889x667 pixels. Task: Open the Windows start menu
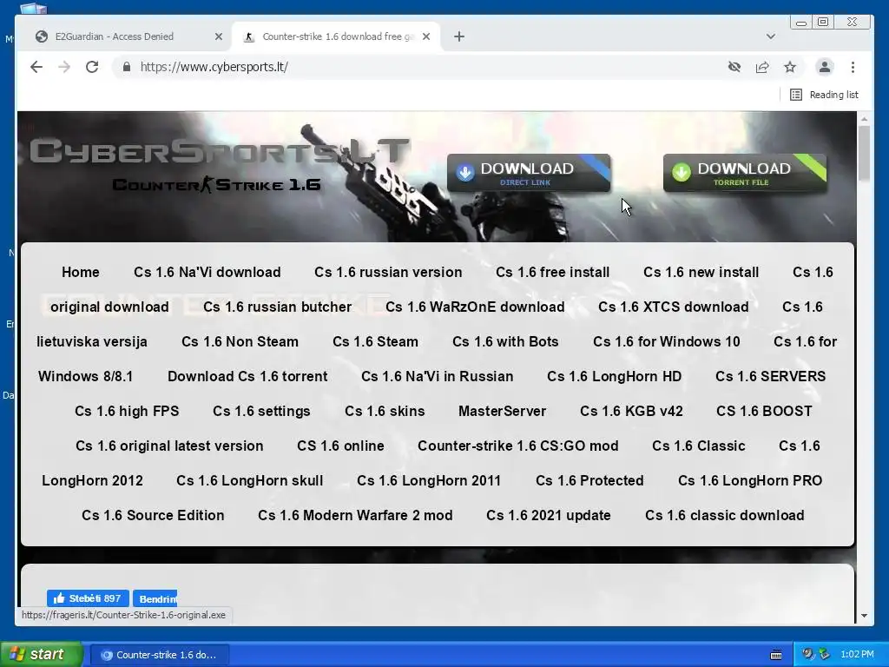point(41,654)
